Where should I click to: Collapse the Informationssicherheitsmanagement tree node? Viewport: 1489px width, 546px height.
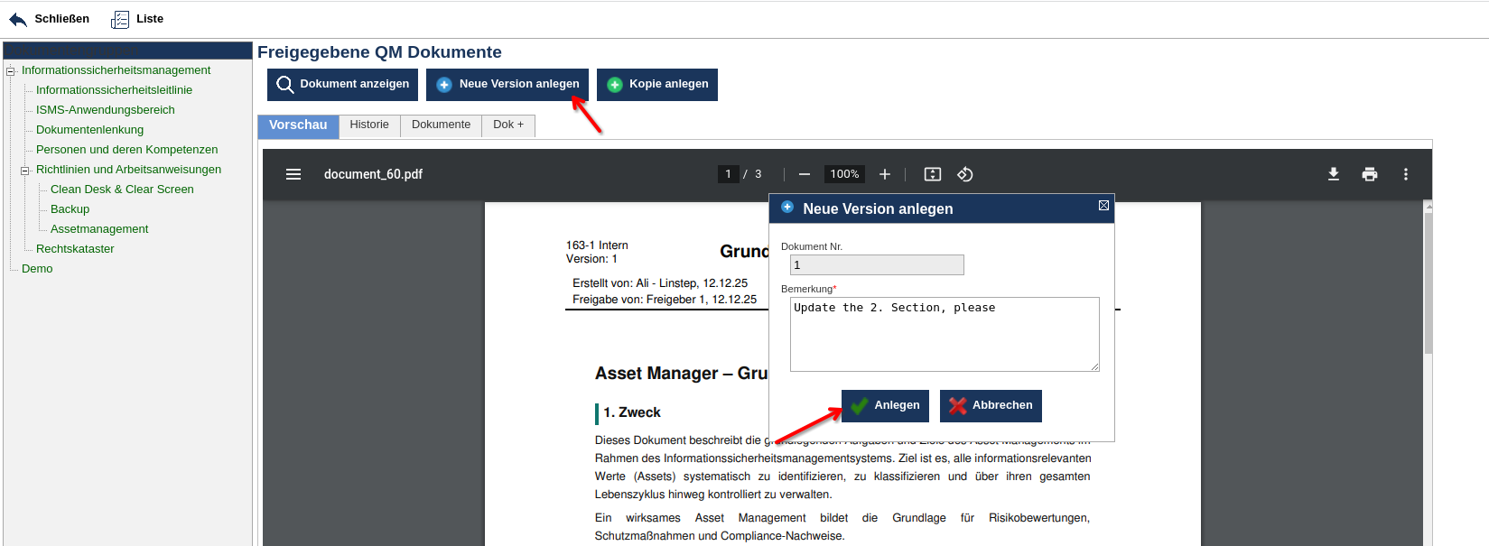[x=11, y=71]
